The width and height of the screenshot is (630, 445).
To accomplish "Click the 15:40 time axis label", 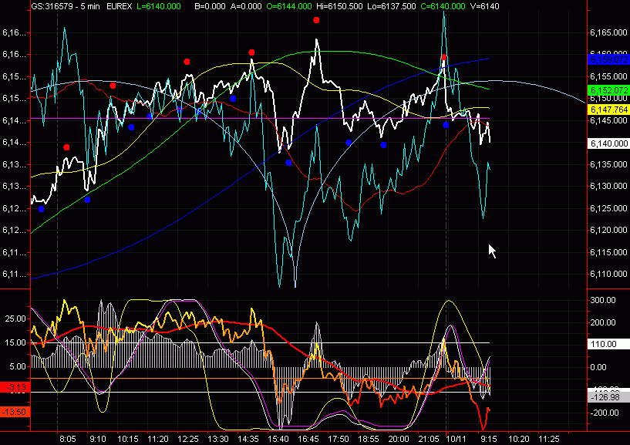I will pos(278,439).
